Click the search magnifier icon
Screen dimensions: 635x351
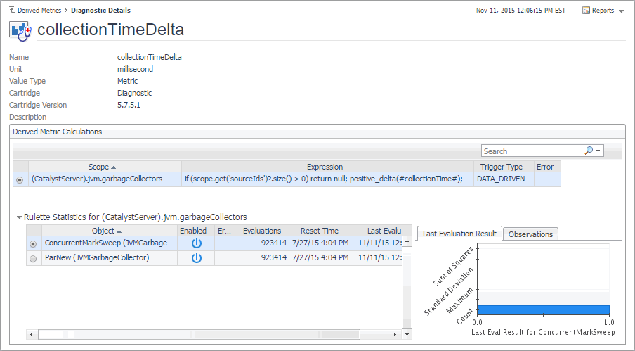pyautogui.click(x=589, y=151)
